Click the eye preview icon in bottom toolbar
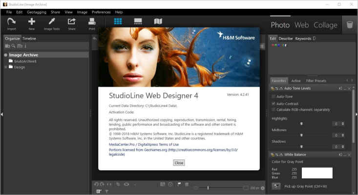The width and height of the screenshot is (358, 195). (126, 184)
